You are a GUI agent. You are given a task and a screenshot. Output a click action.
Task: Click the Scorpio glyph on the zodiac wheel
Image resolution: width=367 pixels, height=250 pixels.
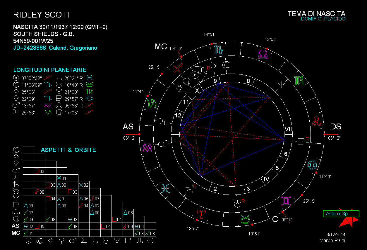[x=219, y=50]
